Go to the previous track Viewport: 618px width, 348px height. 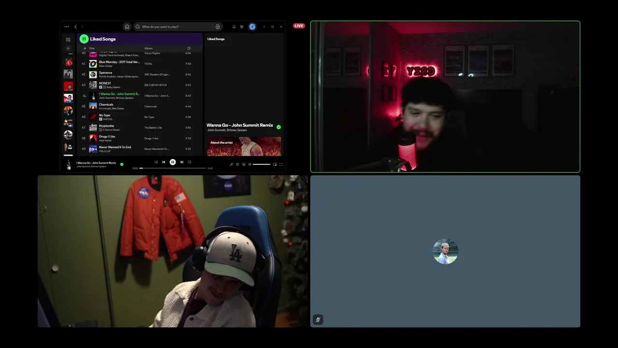(164, 162)
